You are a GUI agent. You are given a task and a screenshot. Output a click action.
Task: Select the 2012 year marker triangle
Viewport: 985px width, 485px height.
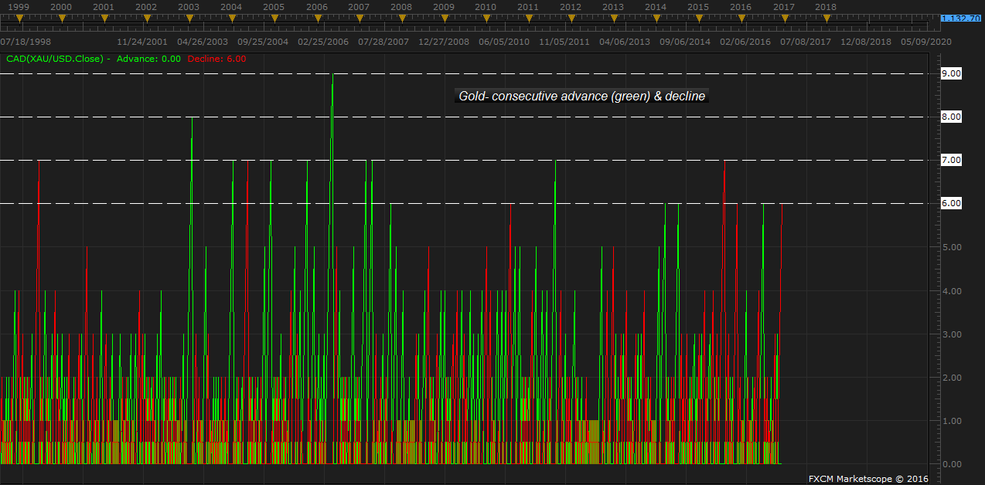[x=571, y=17]
